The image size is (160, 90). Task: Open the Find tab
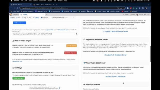[29, 18]
